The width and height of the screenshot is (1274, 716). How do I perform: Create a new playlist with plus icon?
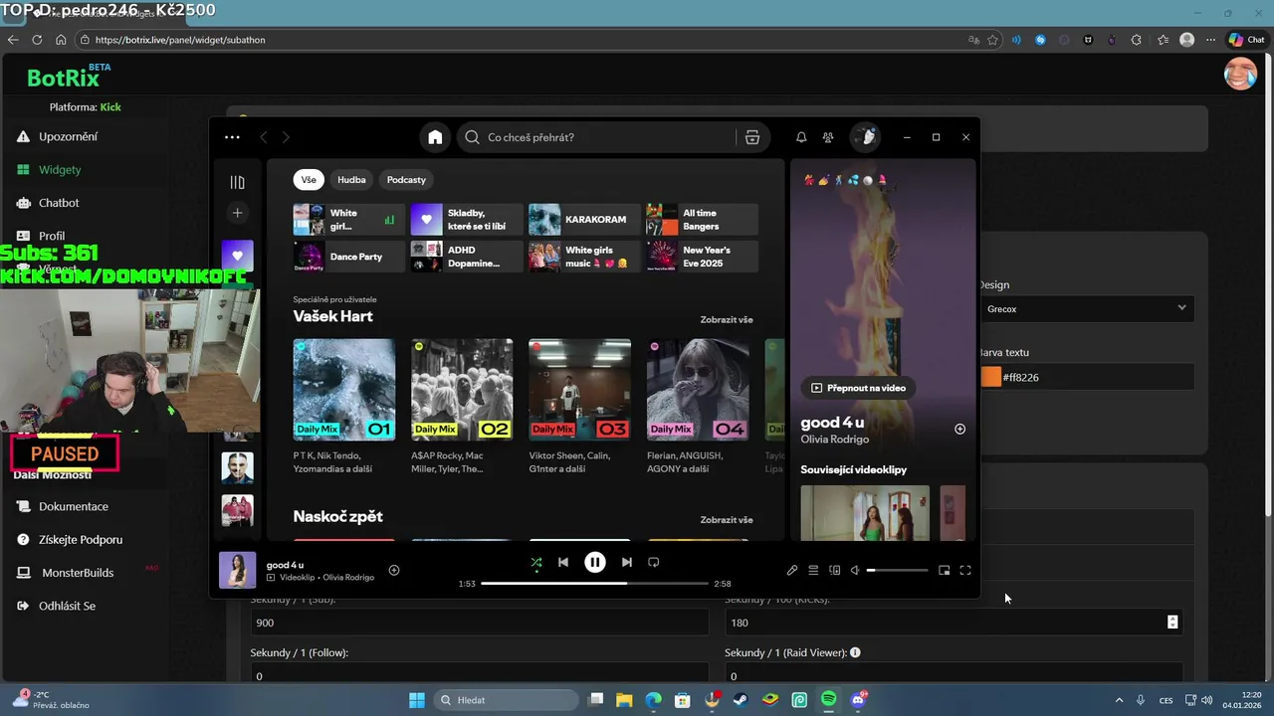[237, 212]
